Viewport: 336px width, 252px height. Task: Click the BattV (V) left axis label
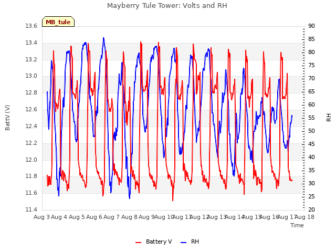pyautogui.click(x=7, y=118)
